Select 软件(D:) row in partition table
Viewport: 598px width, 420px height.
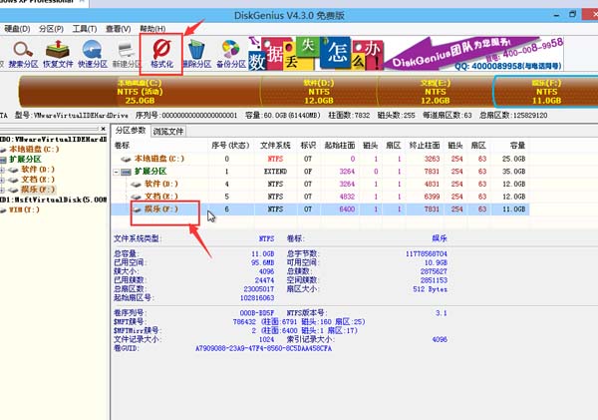pos(320,184)
